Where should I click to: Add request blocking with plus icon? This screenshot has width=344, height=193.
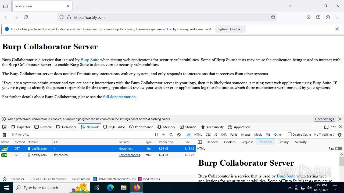(x=164, y=135)
